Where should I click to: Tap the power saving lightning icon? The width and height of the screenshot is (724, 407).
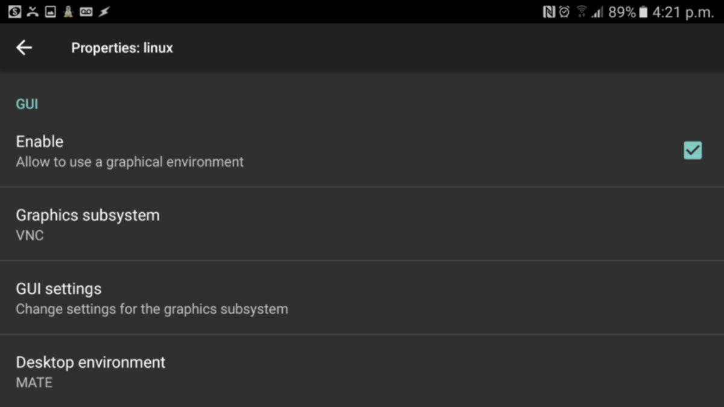(103, 10)
